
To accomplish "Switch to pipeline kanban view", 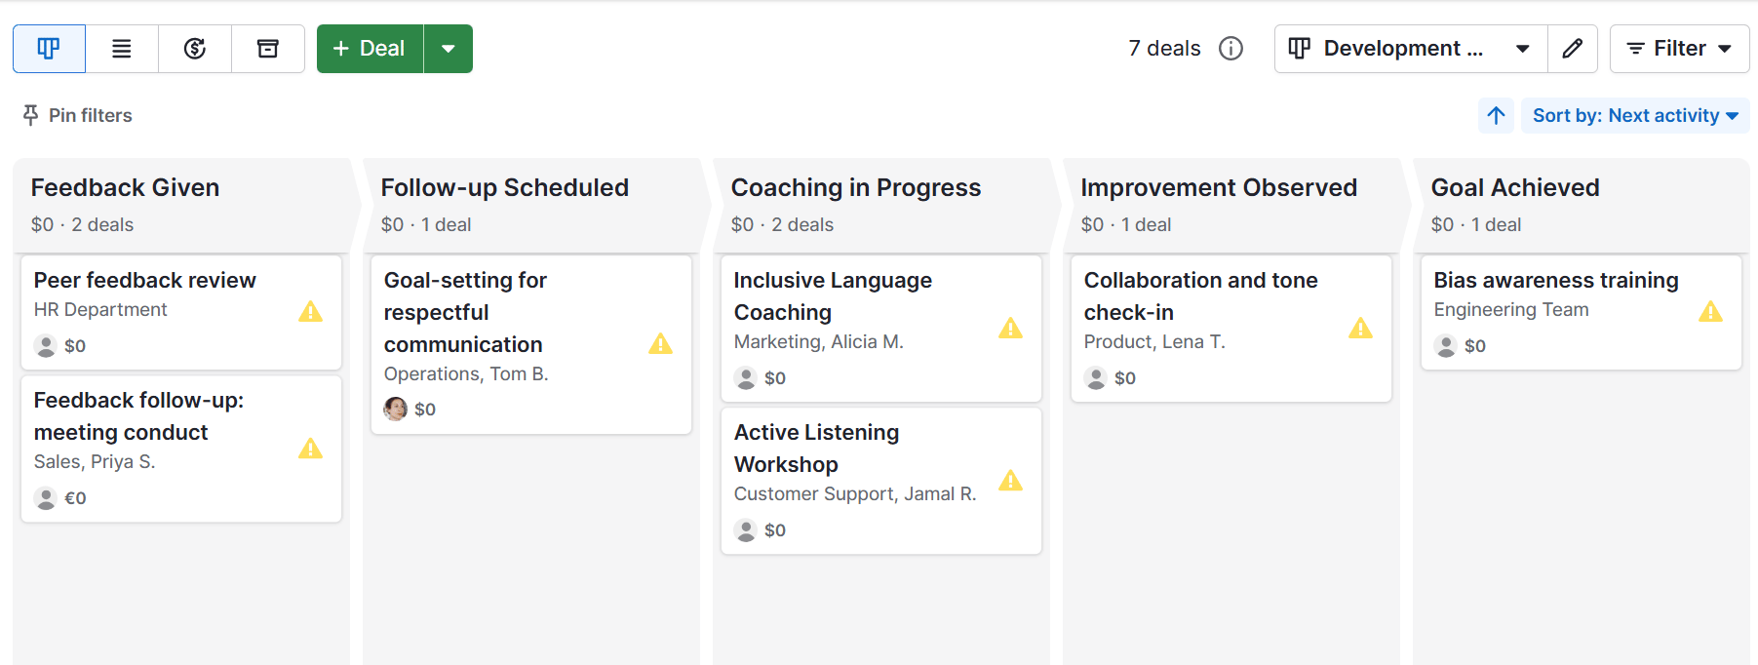I will 49,49.
